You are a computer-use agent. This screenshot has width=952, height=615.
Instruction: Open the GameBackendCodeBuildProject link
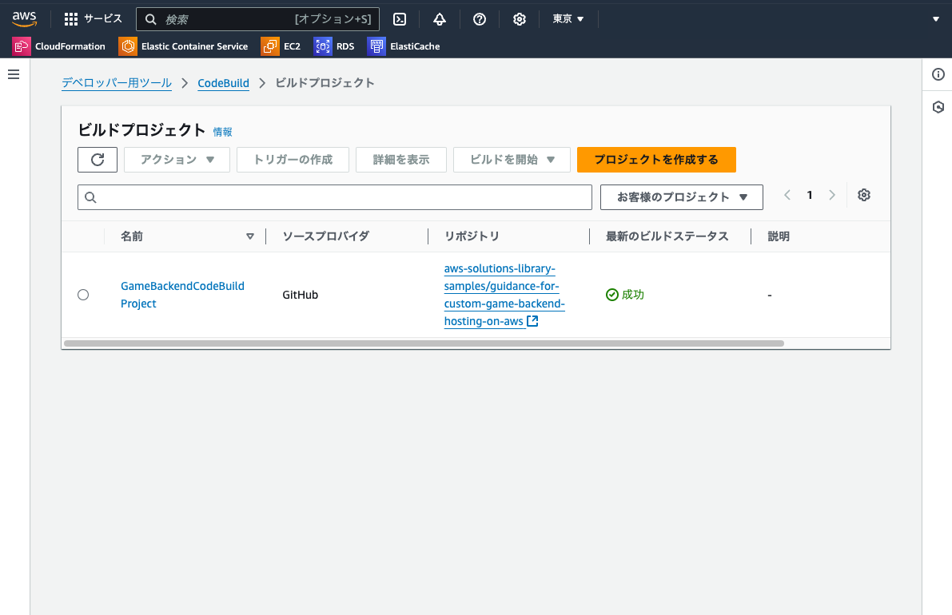click(x=182, y=295)
